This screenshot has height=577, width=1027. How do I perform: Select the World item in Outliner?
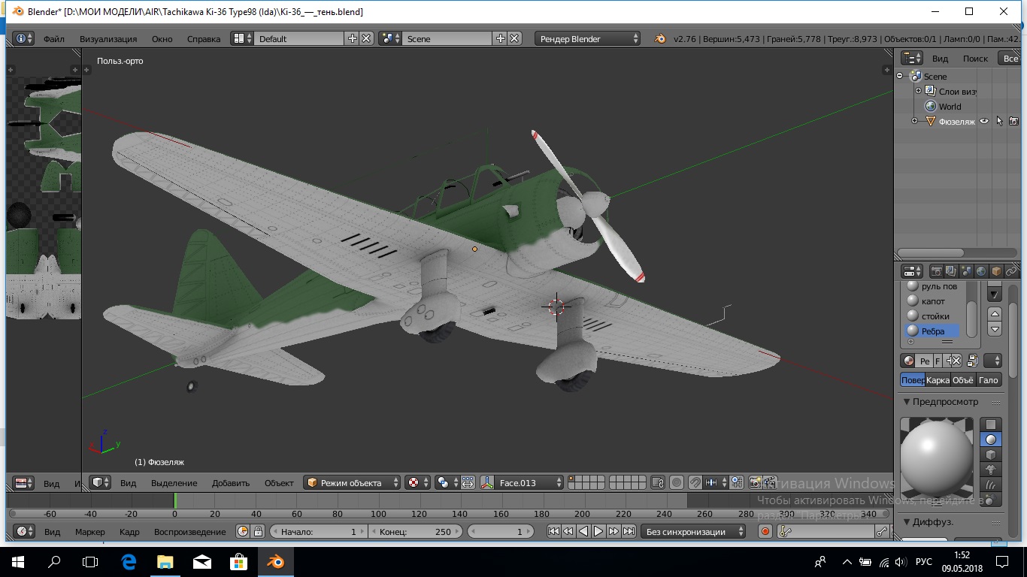pos(950,107)
